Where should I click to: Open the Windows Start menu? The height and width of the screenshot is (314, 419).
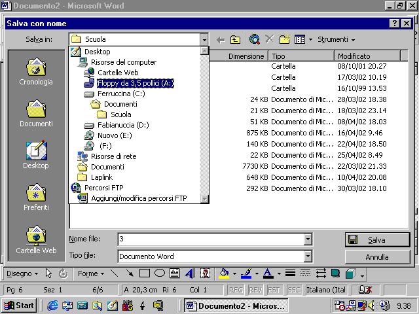point(19,305)
